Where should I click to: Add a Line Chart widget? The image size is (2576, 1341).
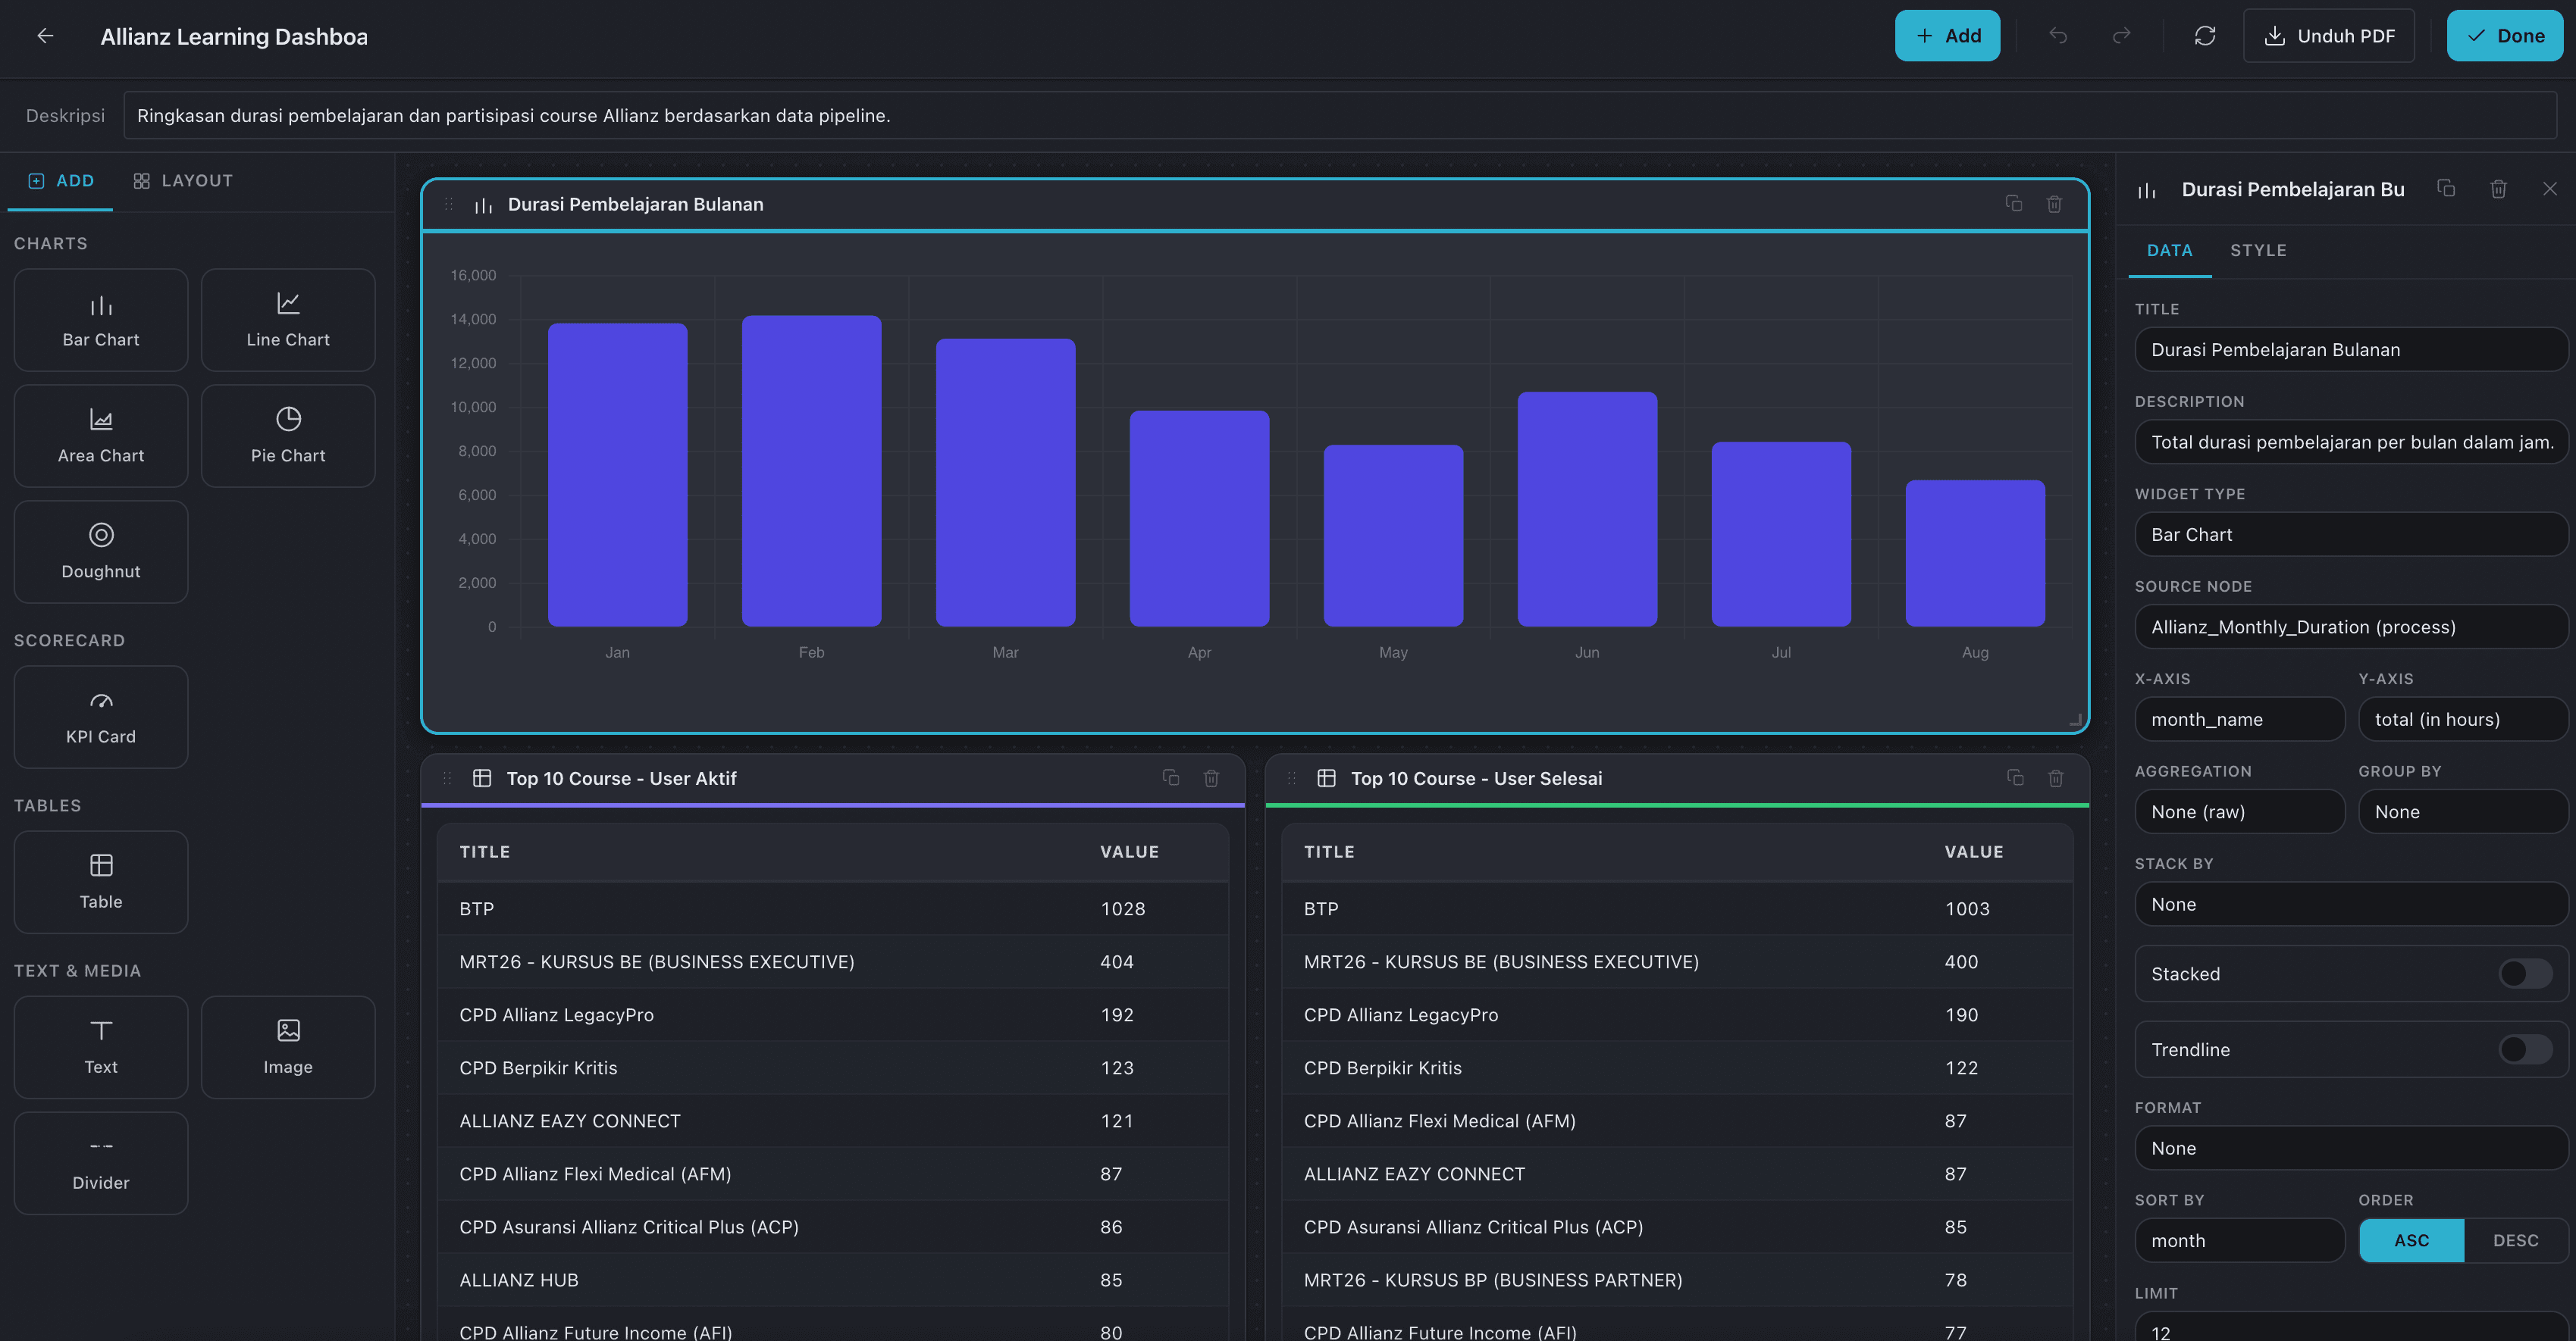coord(288,320)
